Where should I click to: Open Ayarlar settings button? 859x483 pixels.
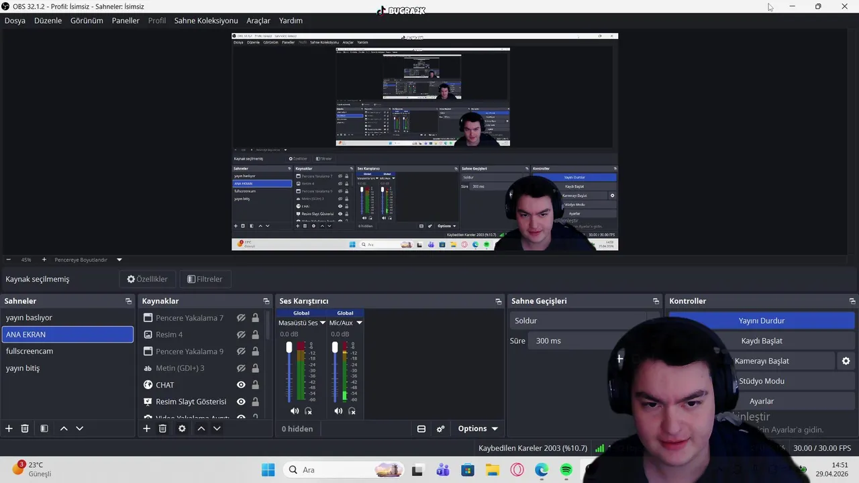click(762, 401)
